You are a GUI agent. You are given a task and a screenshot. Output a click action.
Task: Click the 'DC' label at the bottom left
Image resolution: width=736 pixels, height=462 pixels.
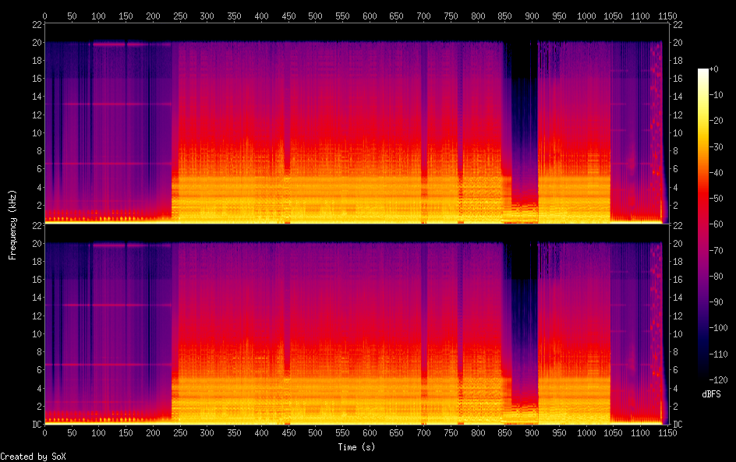(x=37, y=425)
